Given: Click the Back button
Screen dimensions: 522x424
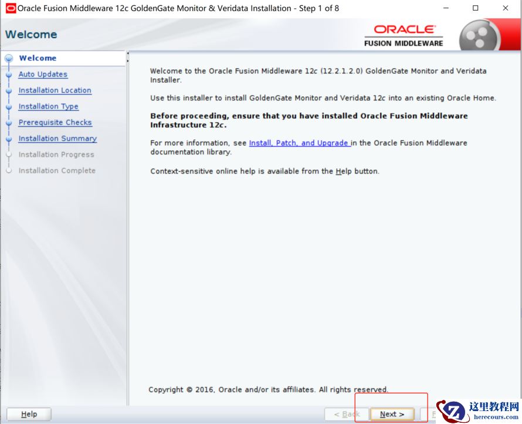Looking at the screenshot, I should click(347, 415).
